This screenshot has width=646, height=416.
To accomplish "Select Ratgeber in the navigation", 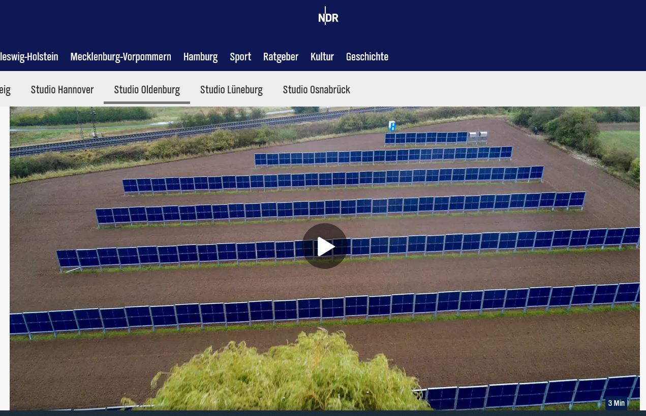I will click(x=281, y=57).
